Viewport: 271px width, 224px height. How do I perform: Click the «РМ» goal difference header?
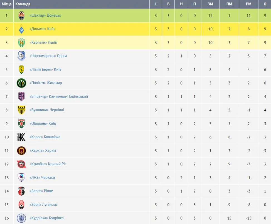tap(248, 4)
